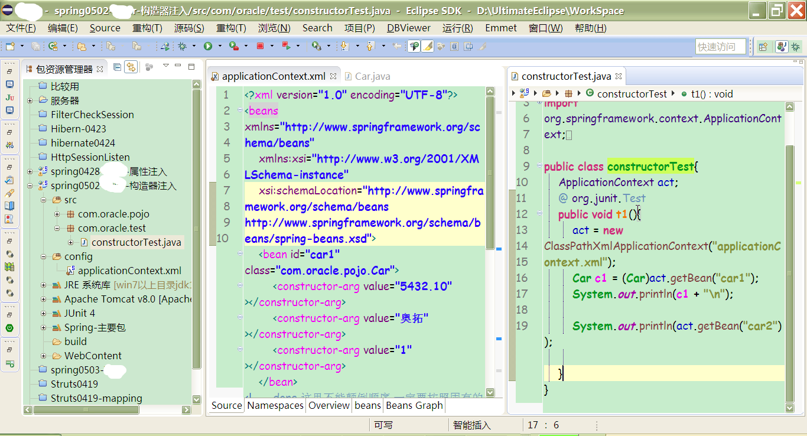Image resolution: width=807 pixels, height=436 pixels.
Task: Open the Search icon dropdown arrow
Action: [x=328, y=46]
